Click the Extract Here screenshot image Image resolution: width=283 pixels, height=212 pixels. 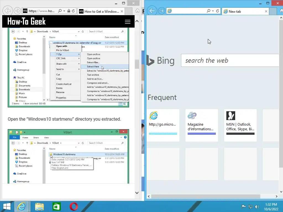(69, 67)
